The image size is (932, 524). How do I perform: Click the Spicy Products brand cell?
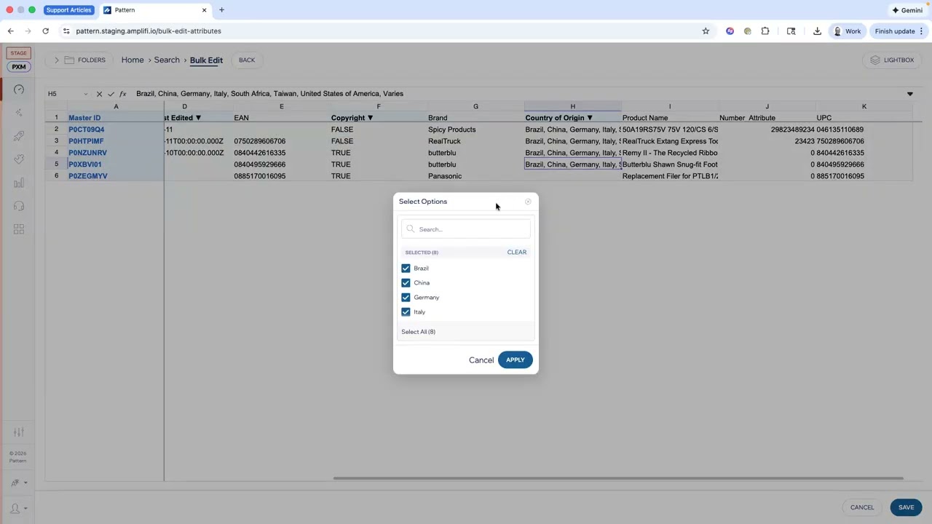click(x=475, y=130)
